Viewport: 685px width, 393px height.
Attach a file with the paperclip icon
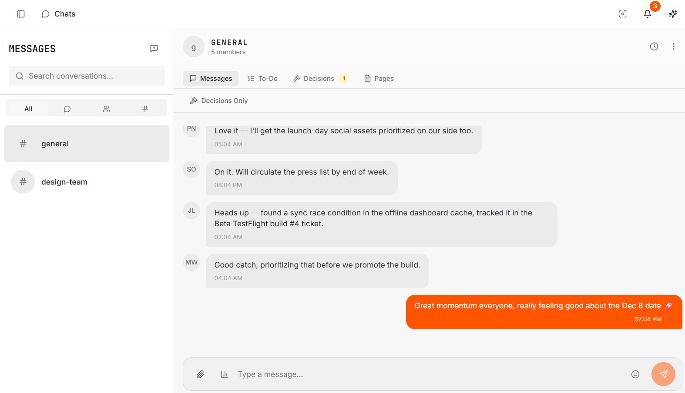click(x=200, y=374)
